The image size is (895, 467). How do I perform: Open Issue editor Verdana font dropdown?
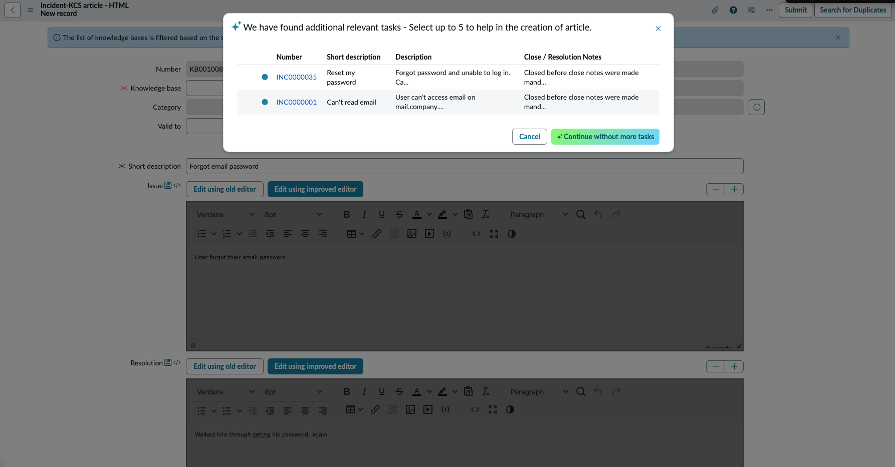(x=226, y=215)
